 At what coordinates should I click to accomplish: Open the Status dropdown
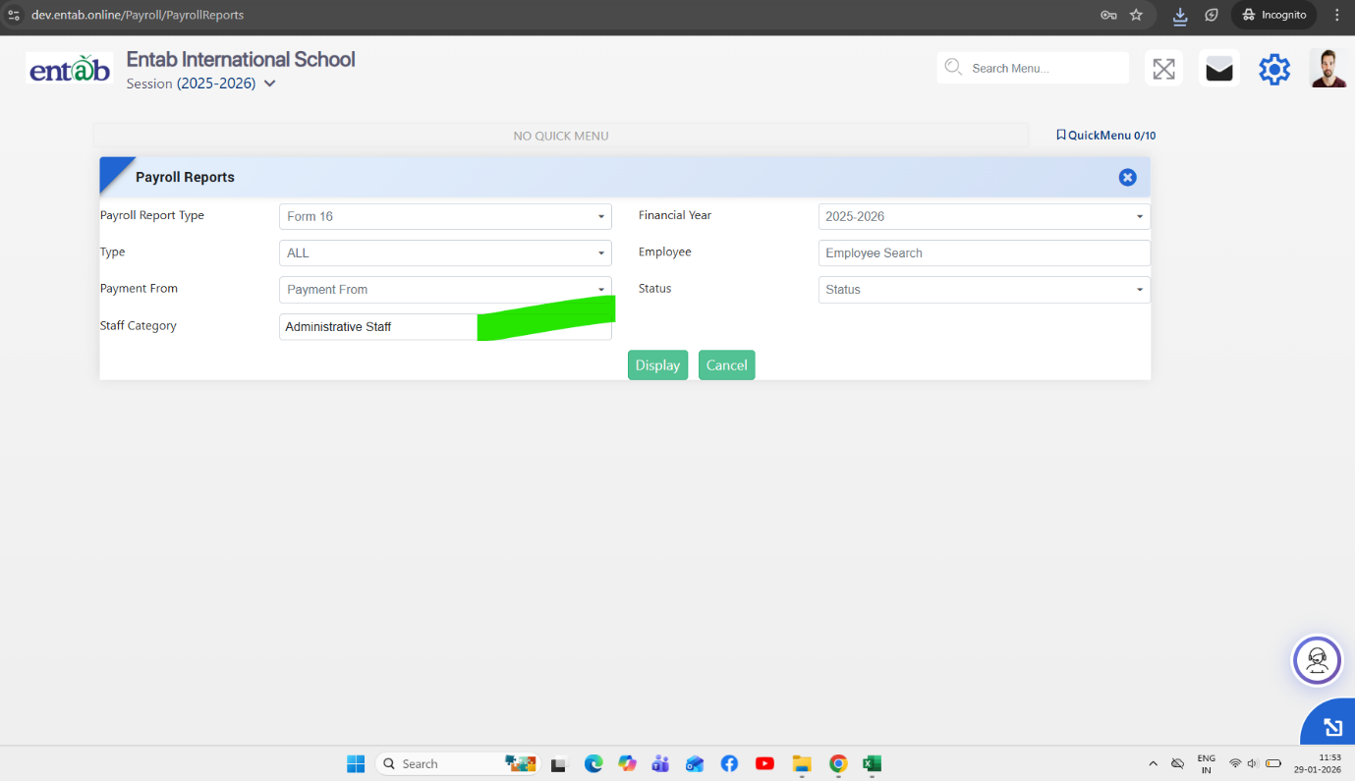tap(984, 290)
